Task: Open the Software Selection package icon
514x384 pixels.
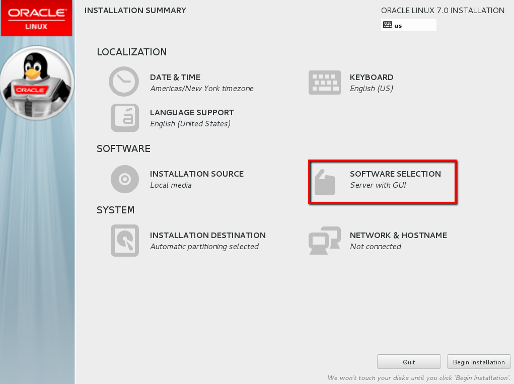Action: tap(325, 182)
